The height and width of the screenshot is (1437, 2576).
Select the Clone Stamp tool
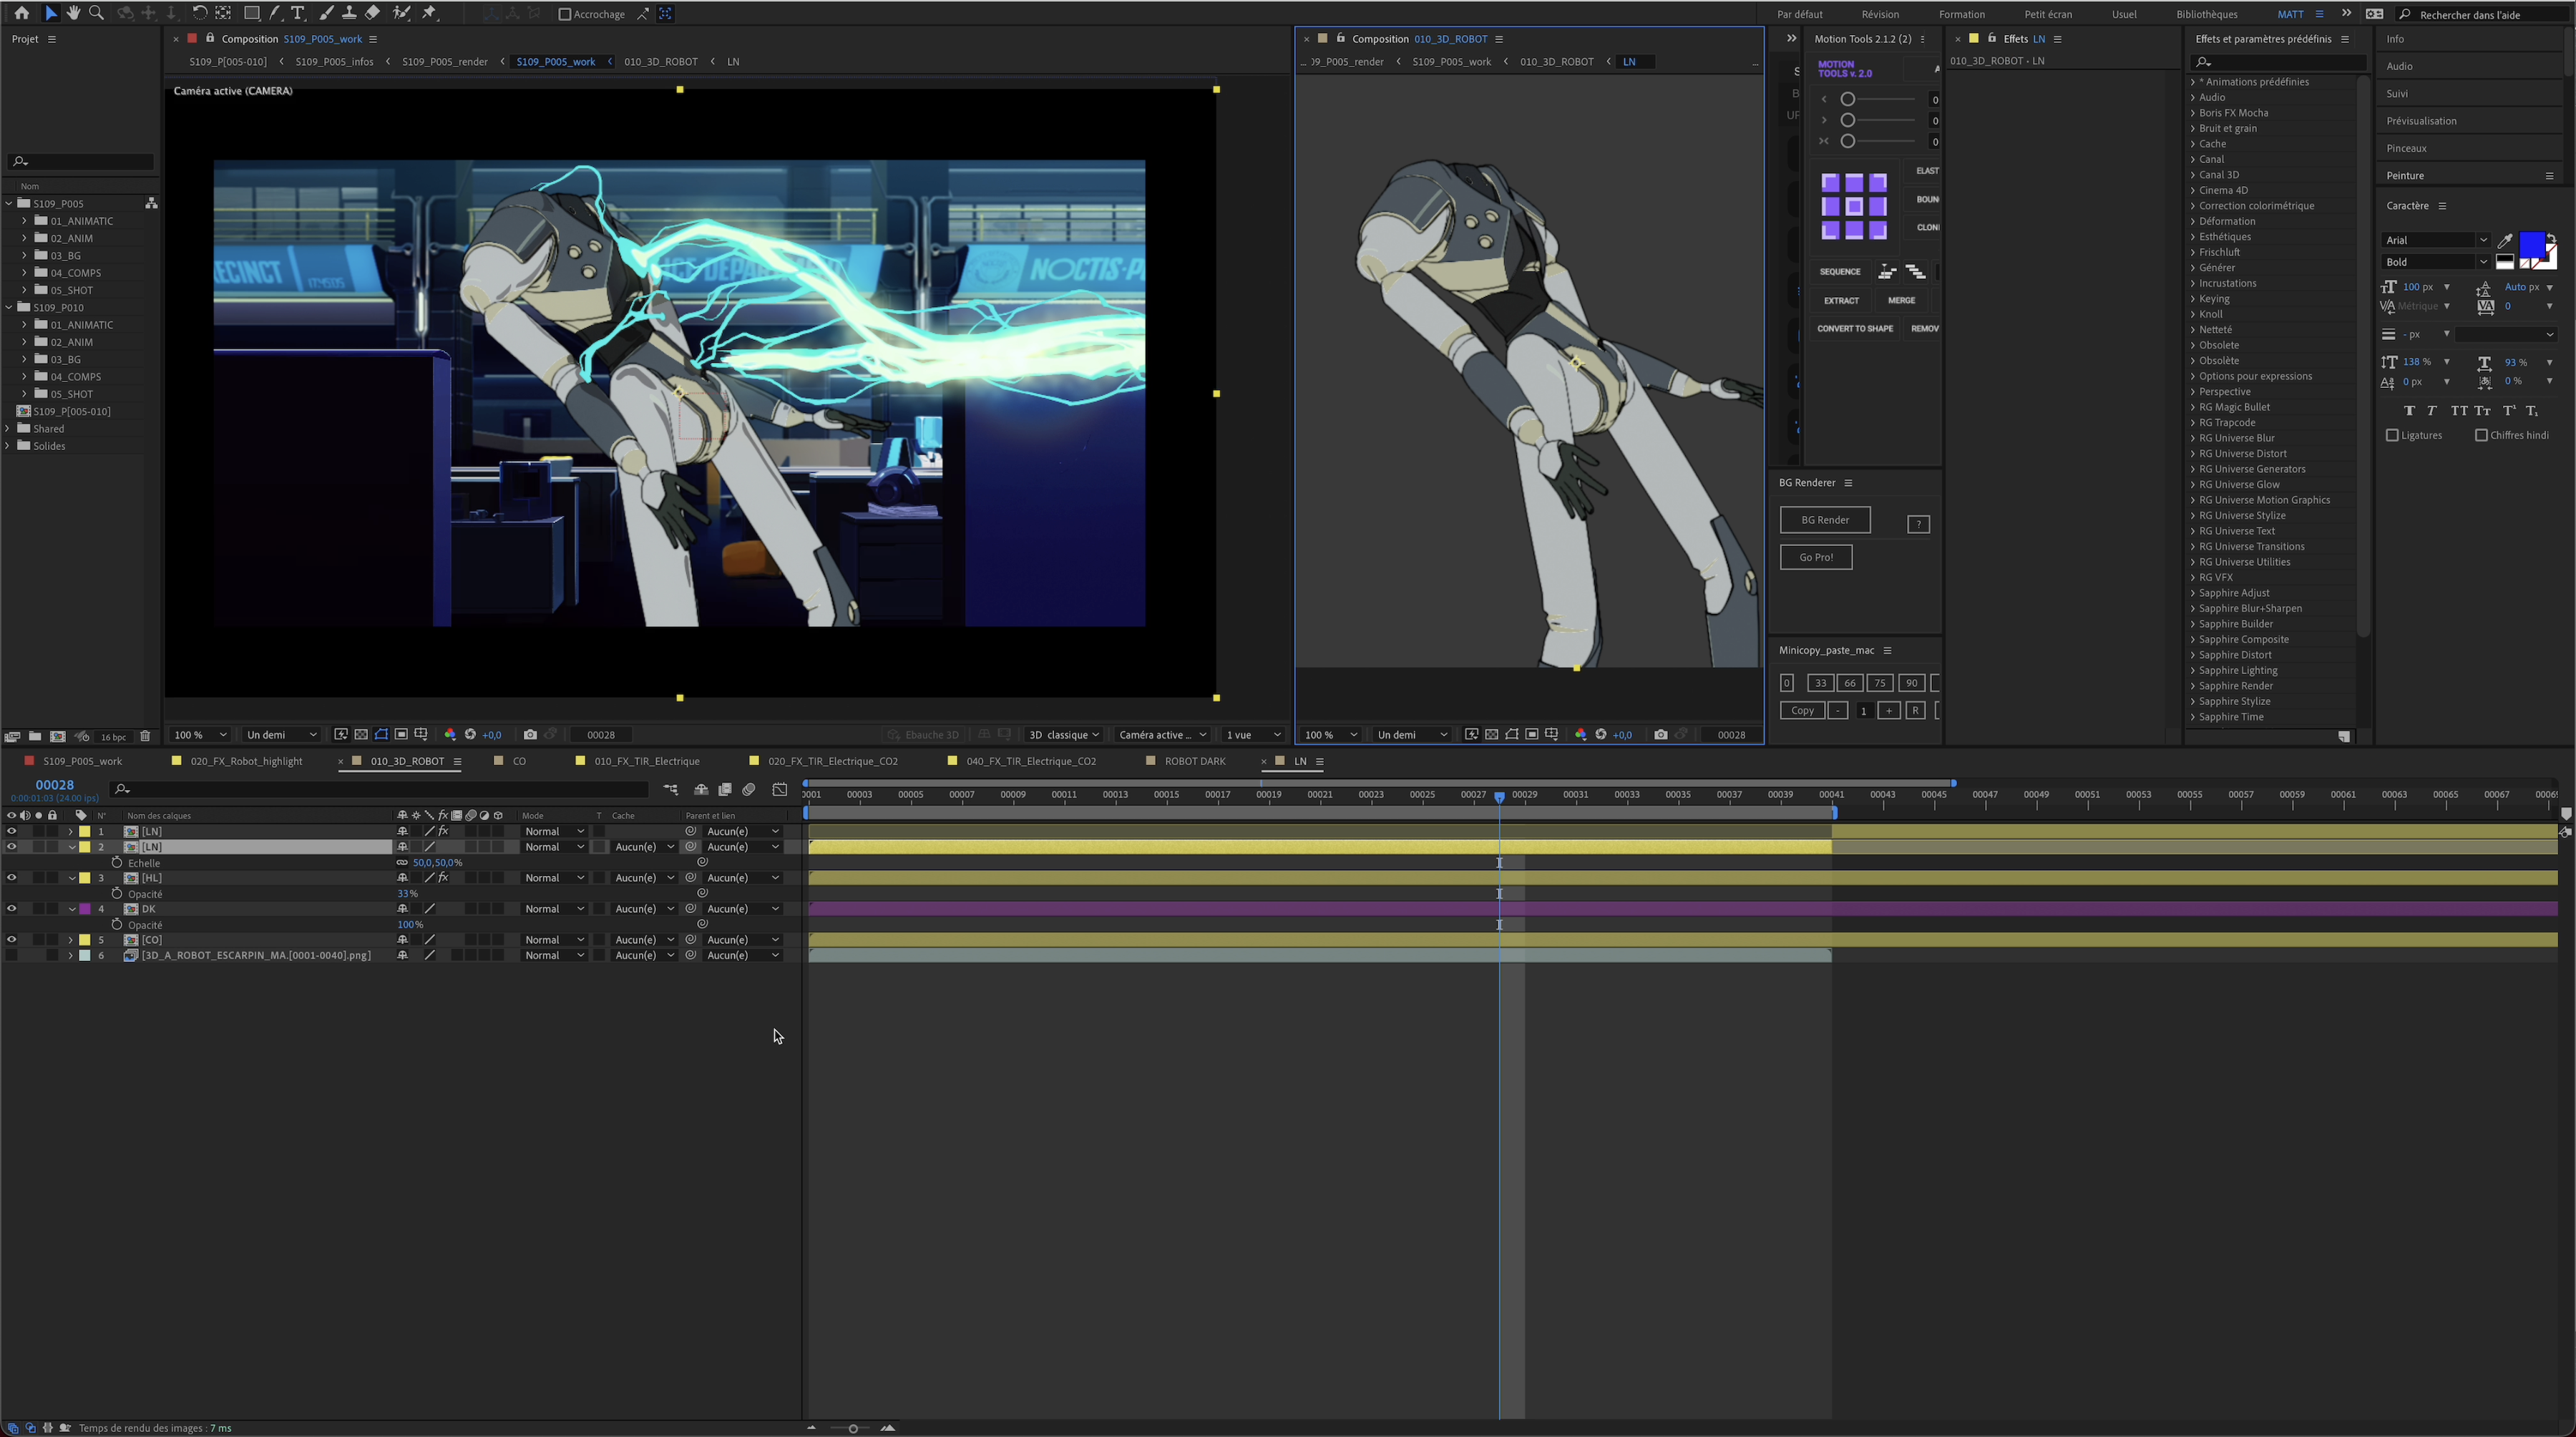pos(349,13)
